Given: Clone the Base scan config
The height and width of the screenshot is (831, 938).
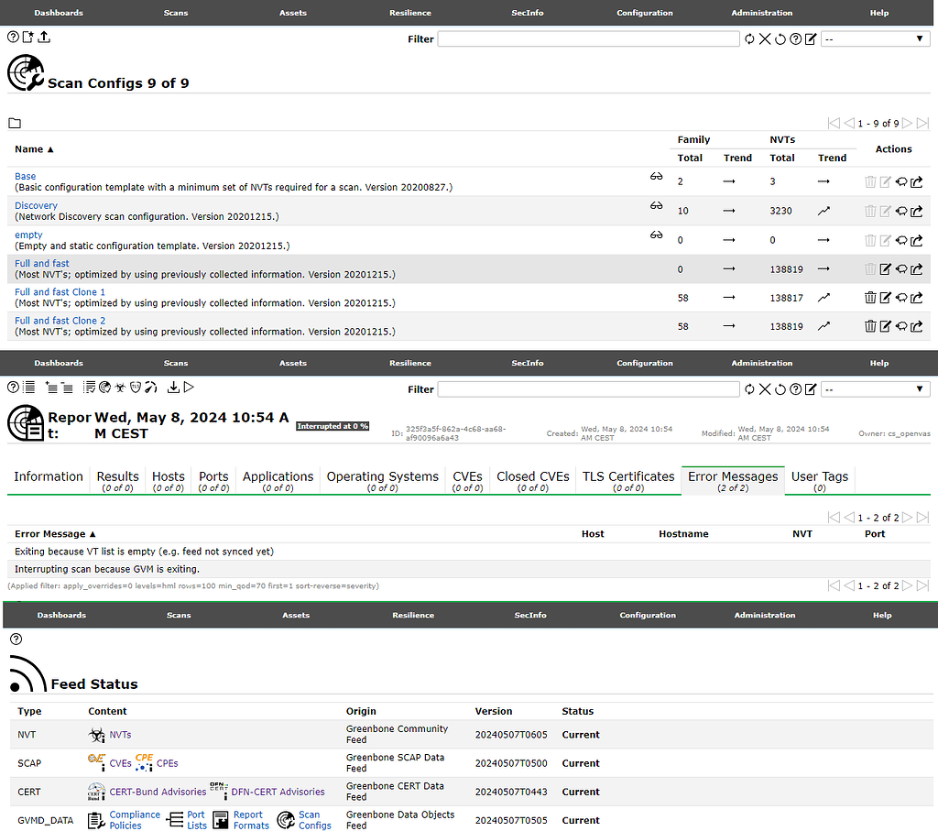Looking at the screenshot, I should [900, 181].
